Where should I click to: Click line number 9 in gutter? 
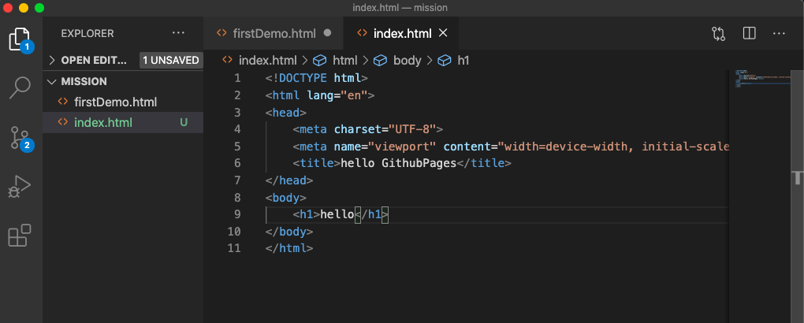pos(237,214)
